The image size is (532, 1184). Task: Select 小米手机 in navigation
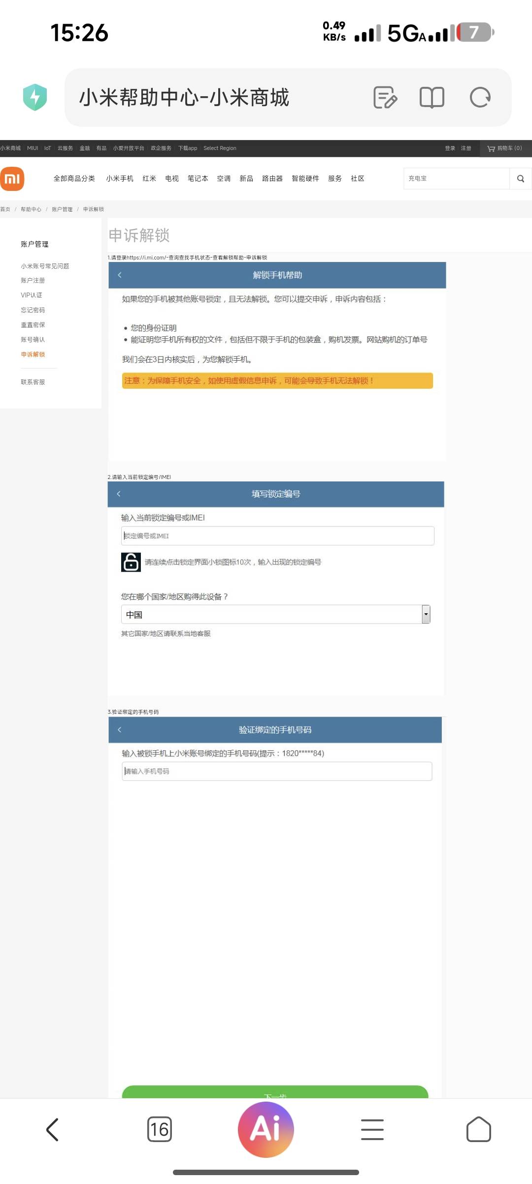(120, 179)
